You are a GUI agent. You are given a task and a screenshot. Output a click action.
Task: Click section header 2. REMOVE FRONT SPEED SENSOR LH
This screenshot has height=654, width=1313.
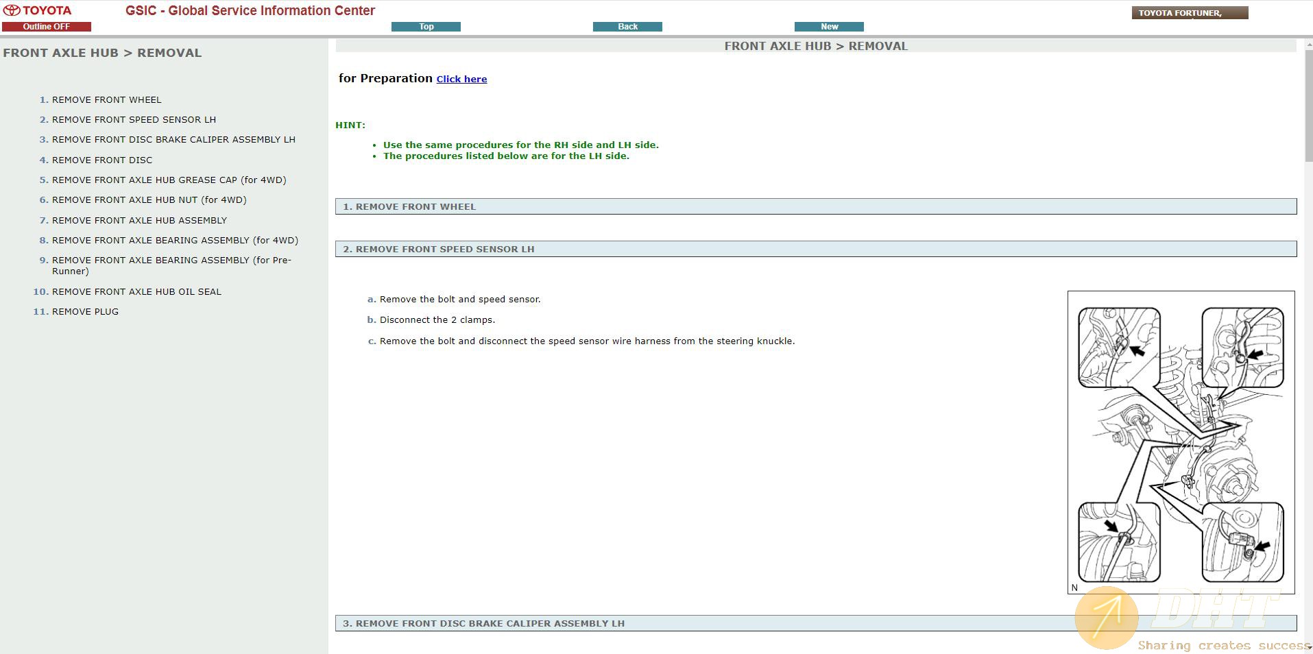pyautogui.click(x=816, y=249)
